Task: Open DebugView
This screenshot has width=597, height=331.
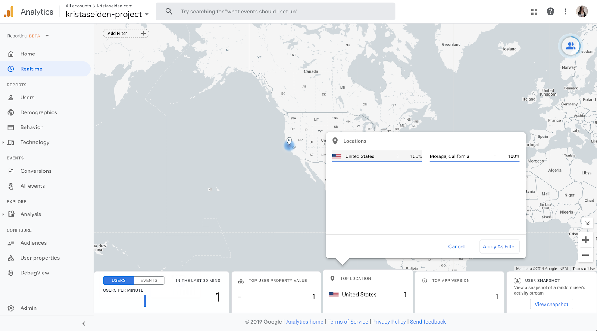Action: (35, 273)
